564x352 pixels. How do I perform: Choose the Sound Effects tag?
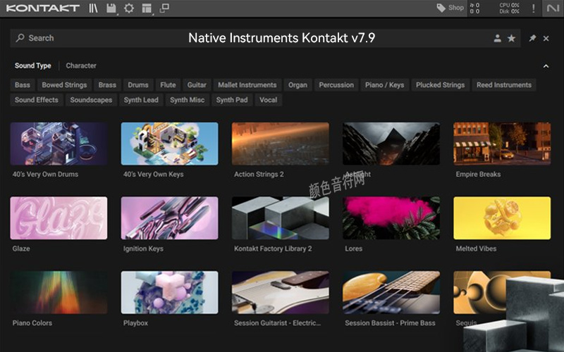point(37,100)
